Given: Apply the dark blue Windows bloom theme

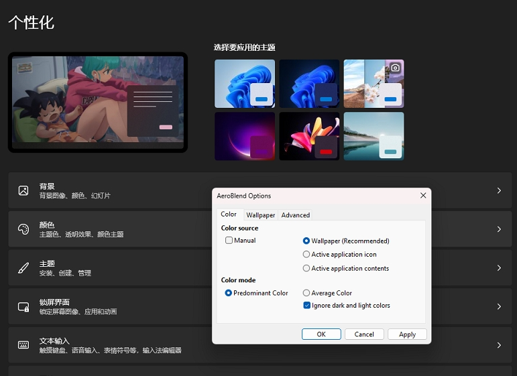Looking at the screenshot, I should [309, 84].
